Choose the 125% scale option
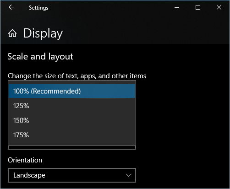Viewport: 230px width, 189px height. click(72, 106)
